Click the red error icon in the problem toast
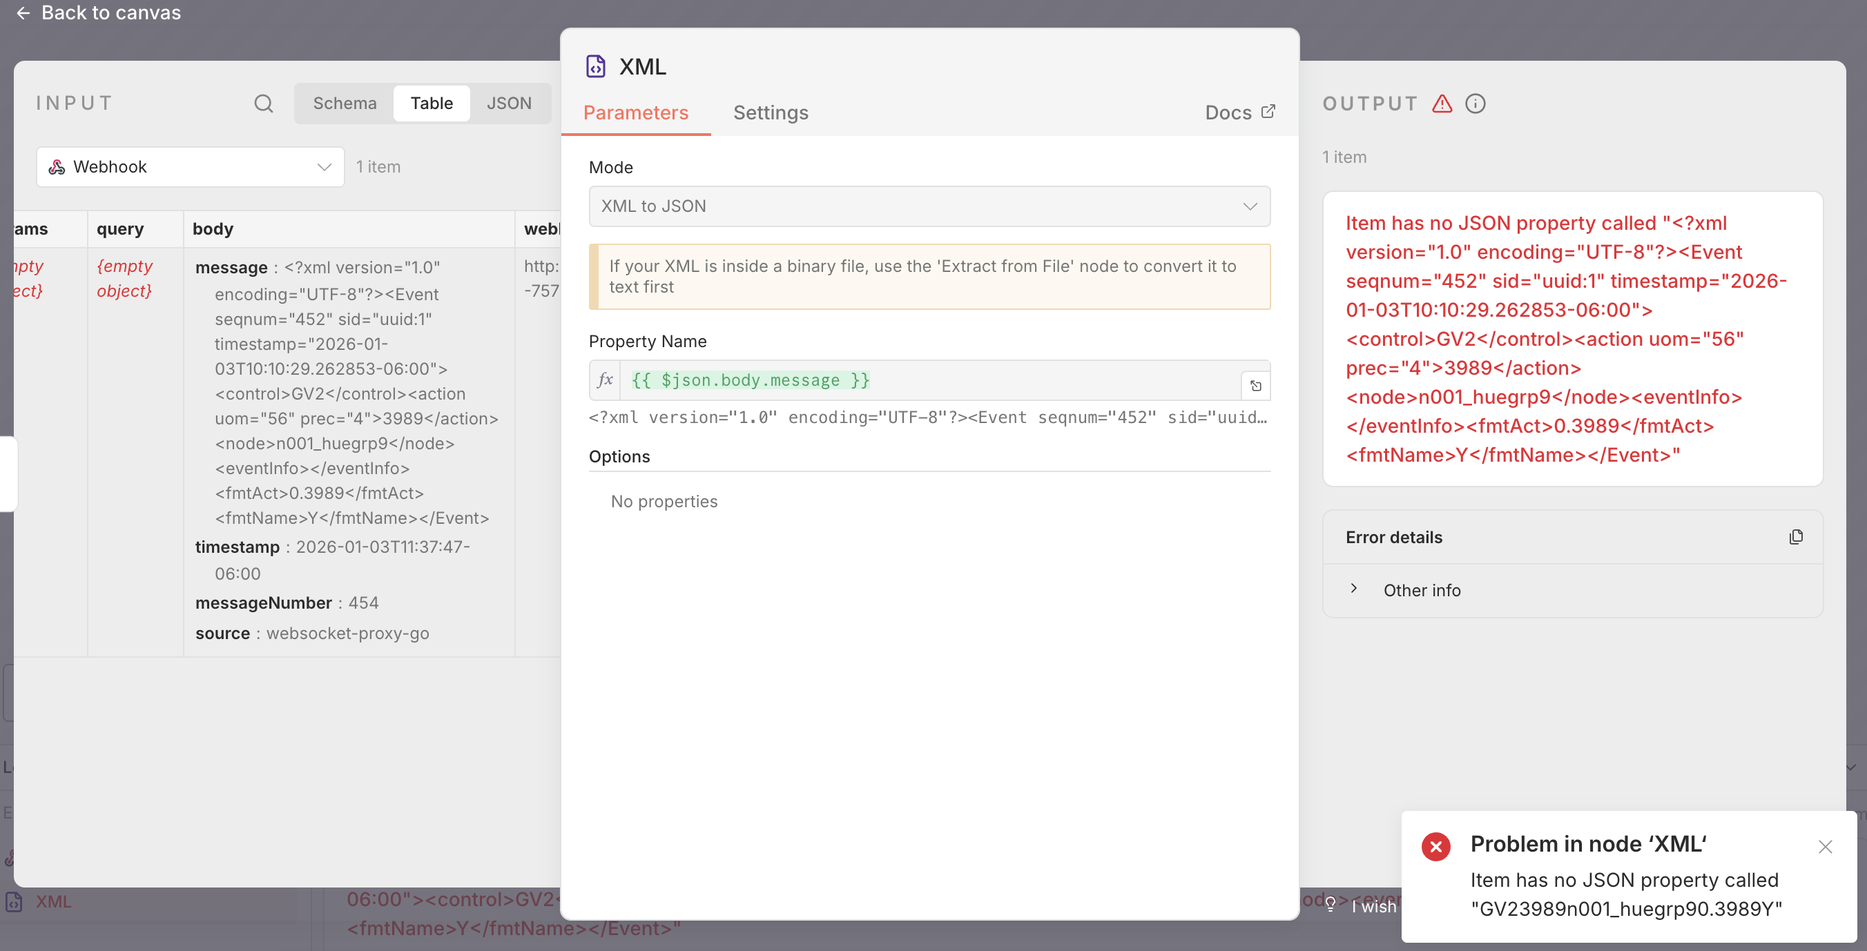Screen dimensions: 1867x951 coord(1435,845)
